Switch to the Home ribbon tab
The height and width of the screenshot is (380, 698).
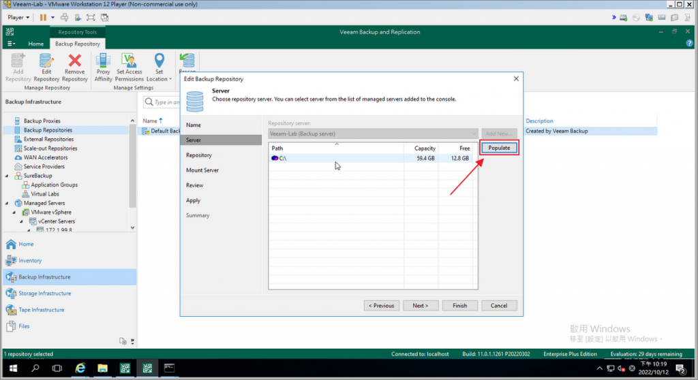pos(36,44)
